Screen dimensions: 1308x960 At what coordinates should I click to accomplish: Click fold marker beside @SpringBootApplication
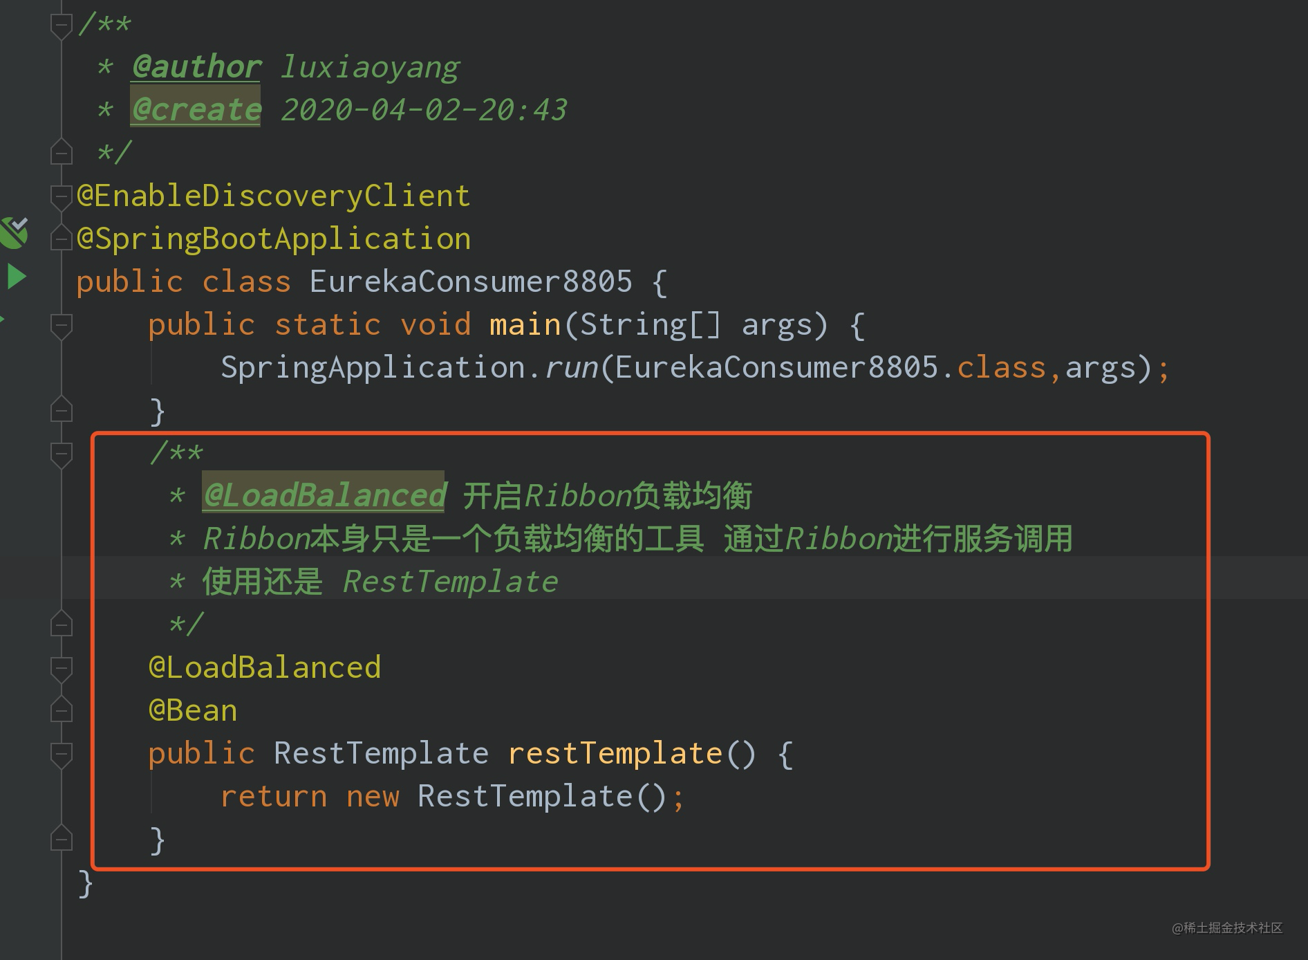tap(62, 239)
